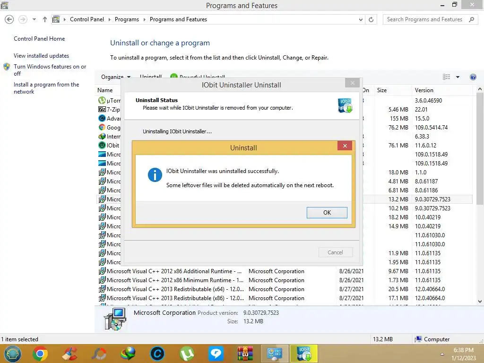The width and height of the screenshot is (484, 363).
Task: Click version 109.0.5414.74 cell
Action: (x=431, y=127)
